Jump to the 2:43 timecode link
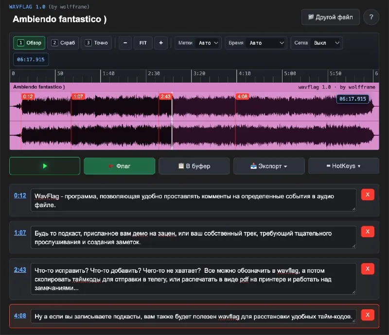 click(x=20, y=270)
